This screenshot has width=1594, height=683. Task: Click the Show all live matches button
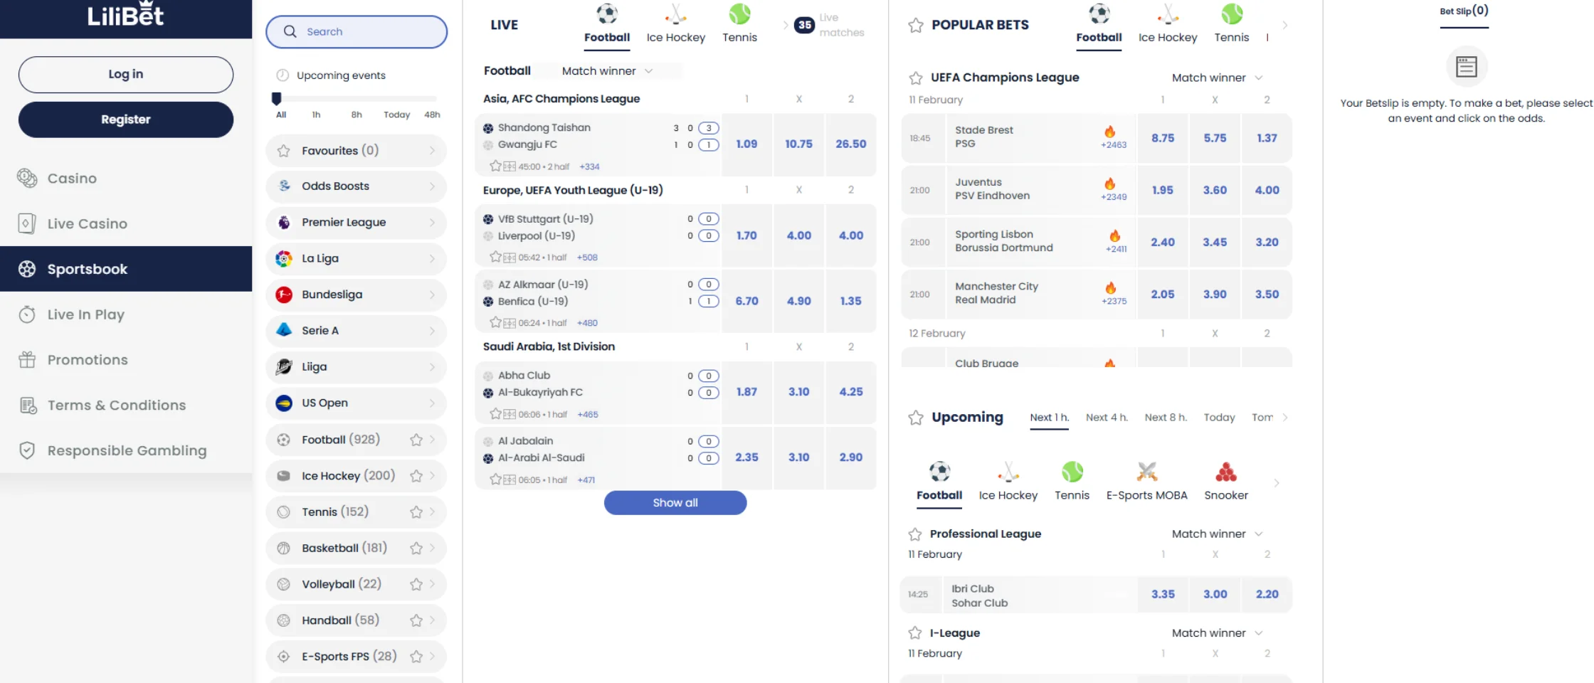[x=675, y=502]
